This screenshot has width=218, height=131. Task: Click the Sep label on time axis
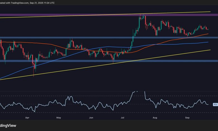click(x=187, y=118)
